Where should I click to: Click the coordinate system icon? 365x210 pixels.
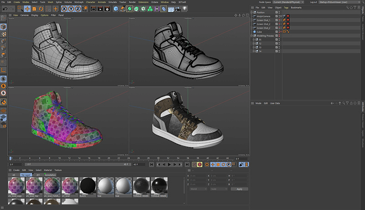click(85, 9)
